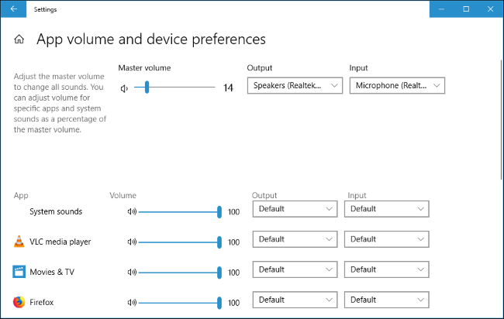Click the Home icon beside the page title
This screenshot has width=504, height=319.
click(x=19, y=39)
